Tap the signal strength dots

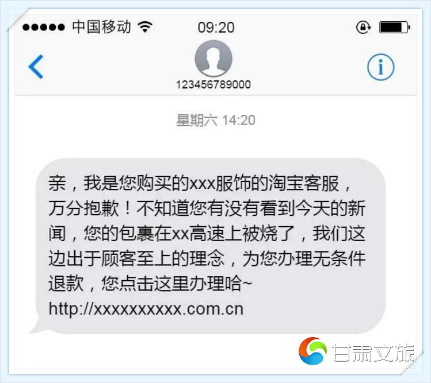pyautogui.click(x=43, y=27)
